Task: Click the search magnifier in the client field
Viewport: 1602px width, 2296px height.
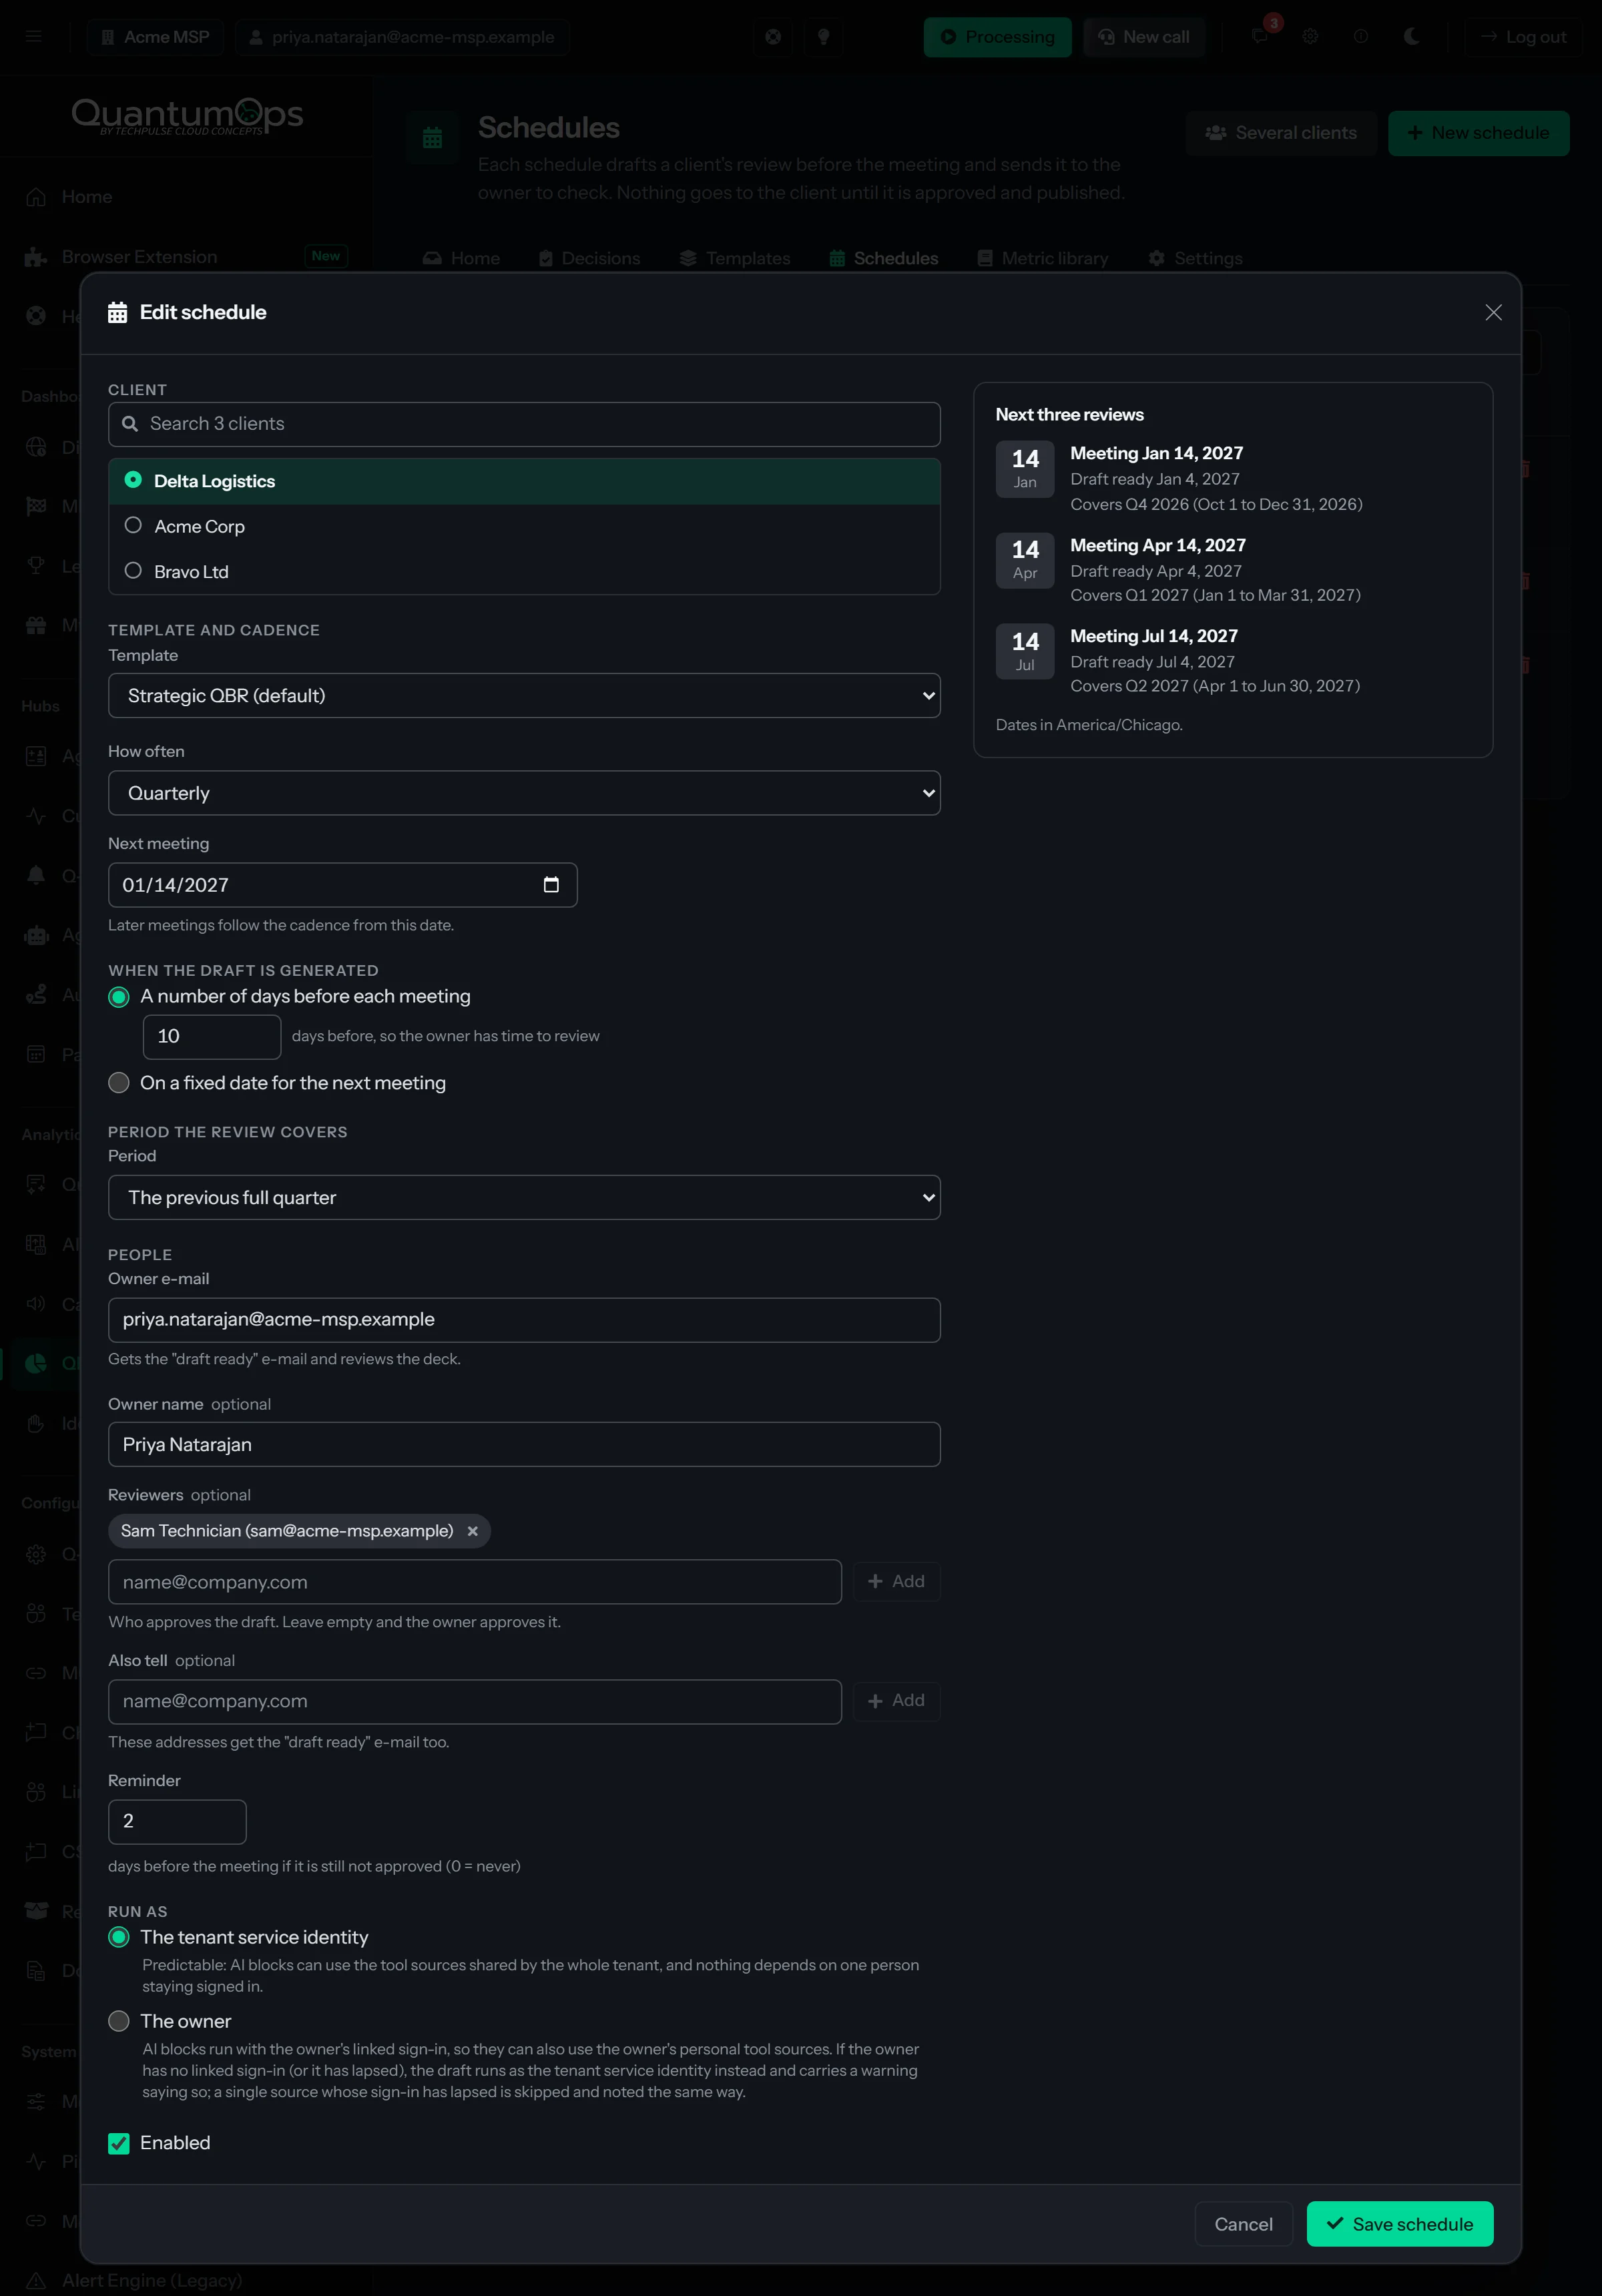Action: coord(130,424)
